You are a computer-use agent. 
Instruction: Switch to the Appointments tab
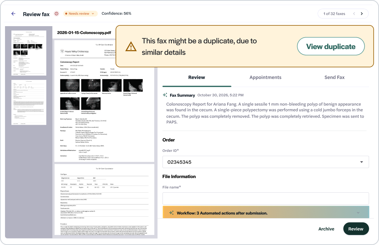pyautogui.click(x=265, y=77)
